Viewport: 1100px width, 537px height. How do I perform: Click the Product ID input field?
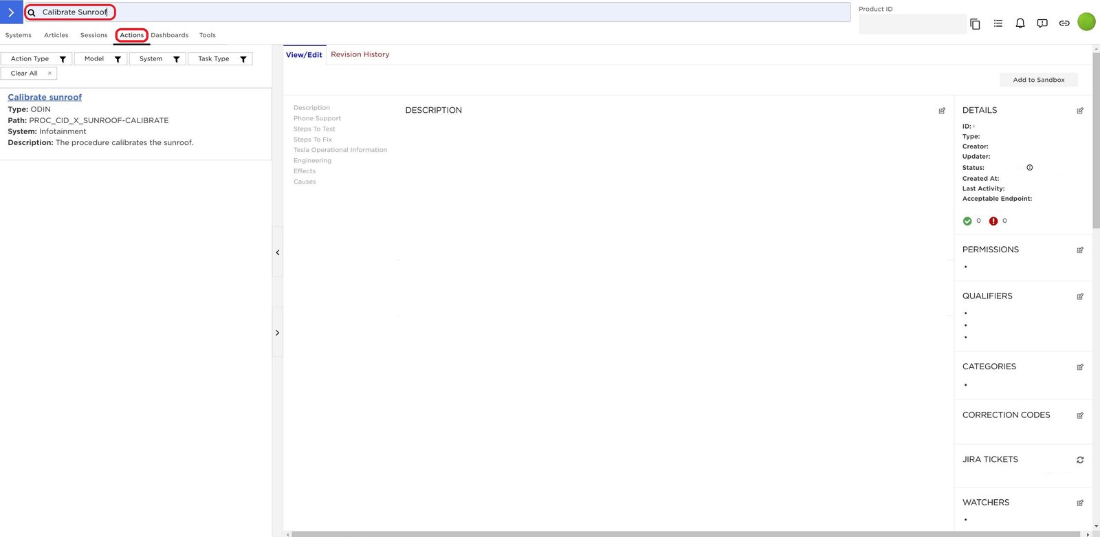click(x=912, y=24)
